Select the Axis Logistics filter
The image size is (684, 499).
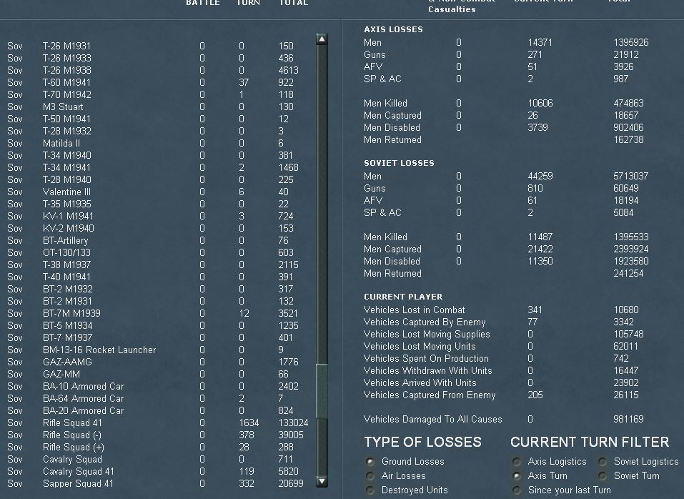click(517, 462)
